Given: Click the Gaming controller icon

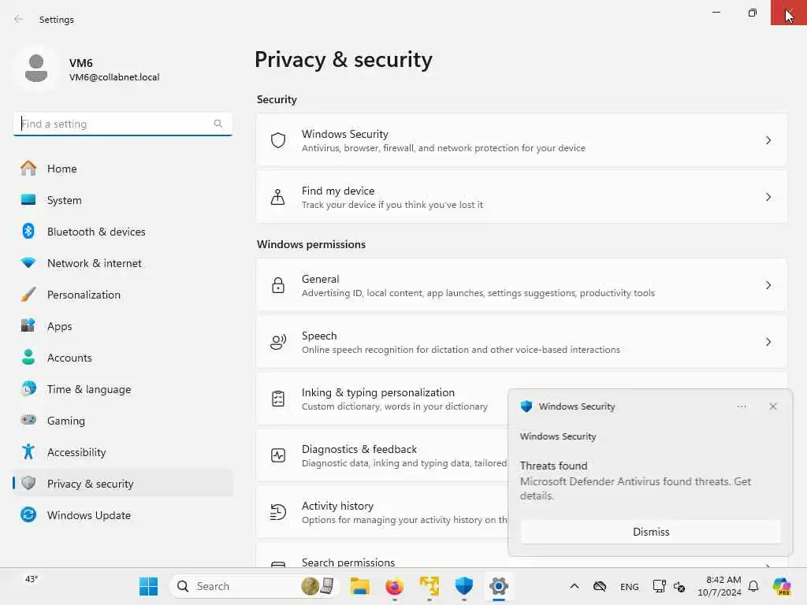Looking at the screenshot, I should pos(28,420).
